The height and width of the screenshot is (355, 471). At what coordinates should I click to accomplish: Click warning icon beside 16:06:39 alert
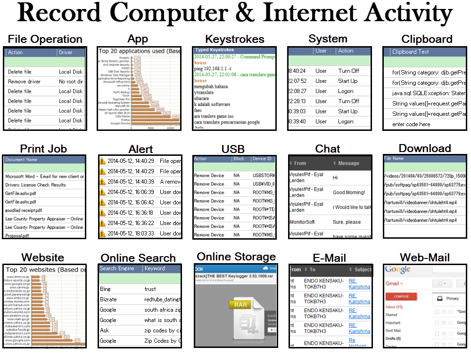coord(102,192)
